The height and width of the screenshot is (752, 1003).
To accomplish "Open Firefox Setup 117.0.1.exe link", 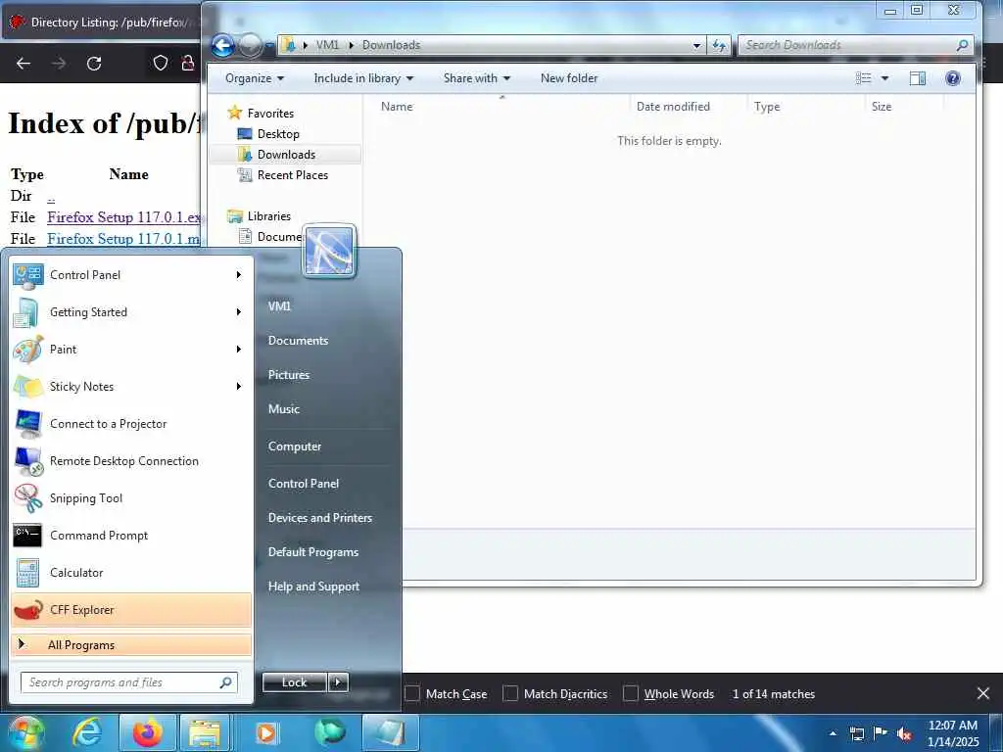I will click(x=124, y=217).
